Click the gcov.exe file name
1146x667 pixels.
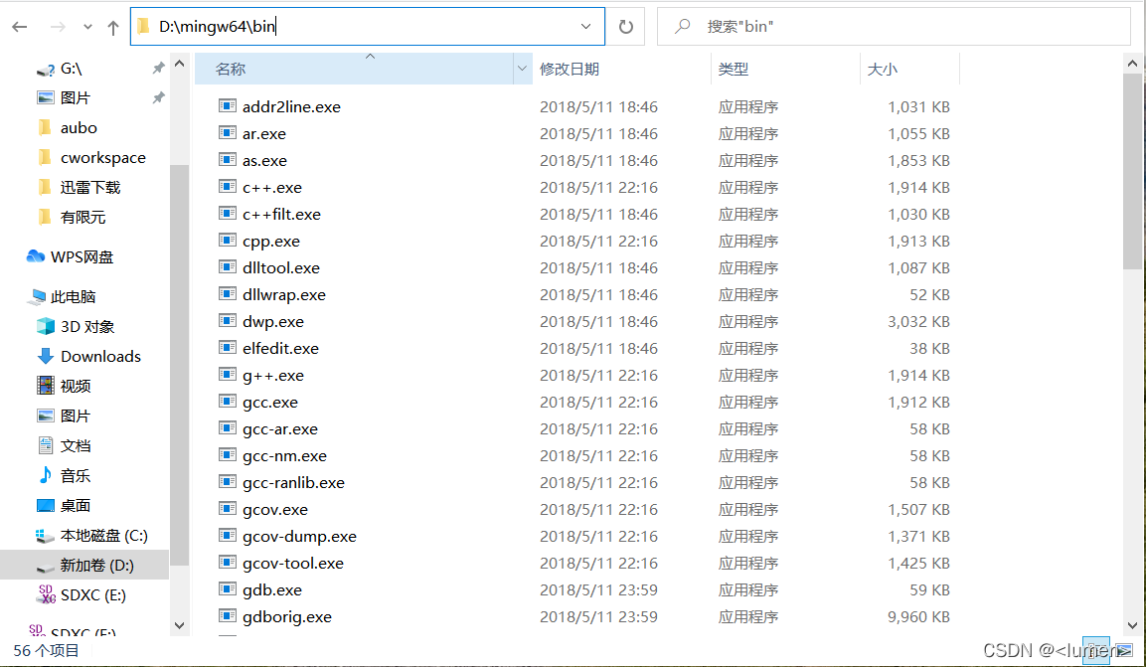click(x=274, y=509)
